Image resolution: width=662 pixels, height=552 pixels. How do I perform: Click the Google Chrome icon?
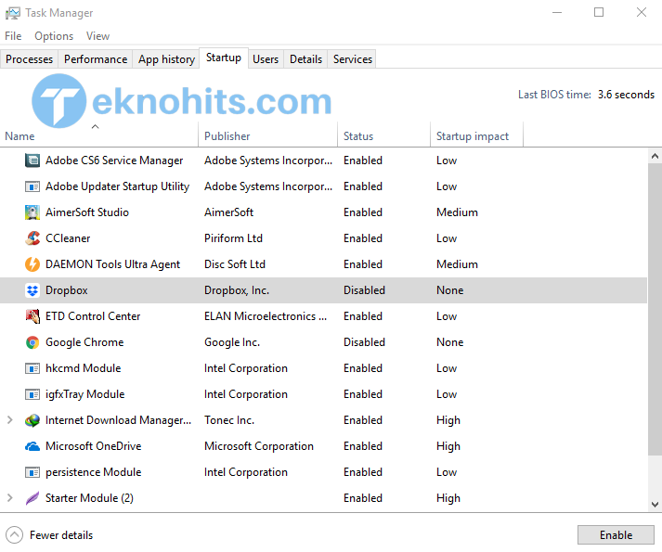[x=32, y=342]
